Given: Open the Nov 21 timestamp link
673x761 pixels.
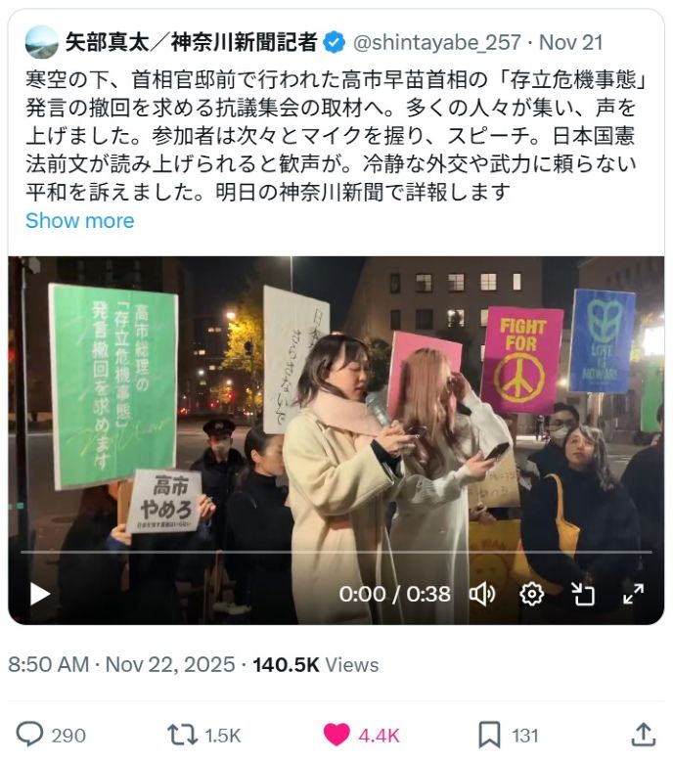Looking at the screenshot, I should (x=570, y=42).
